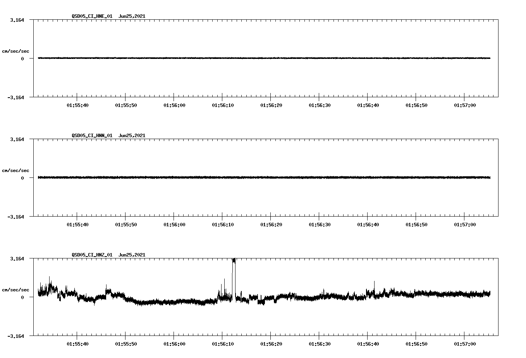The width and height of the screenshot is (526, 358).
Task: Click the 01:55:40 label under the HNE plot
Action: [x=77, y=105]
